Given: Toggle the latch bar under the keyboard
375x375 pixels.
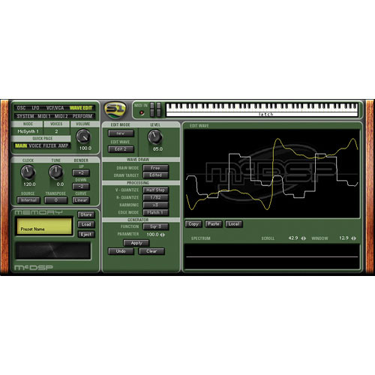Looking at the screenshot, I should [262, 114].
